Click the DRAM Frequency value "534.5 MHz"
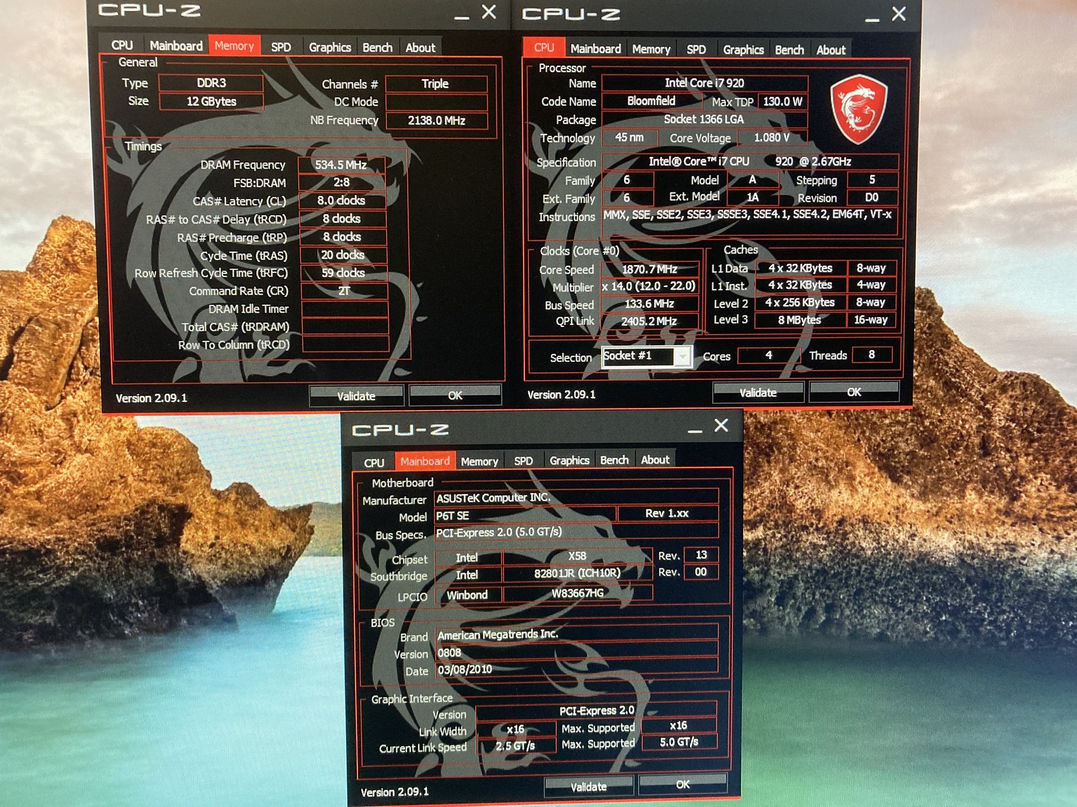This screenshot has width=1077, height=807. [341, 165]
